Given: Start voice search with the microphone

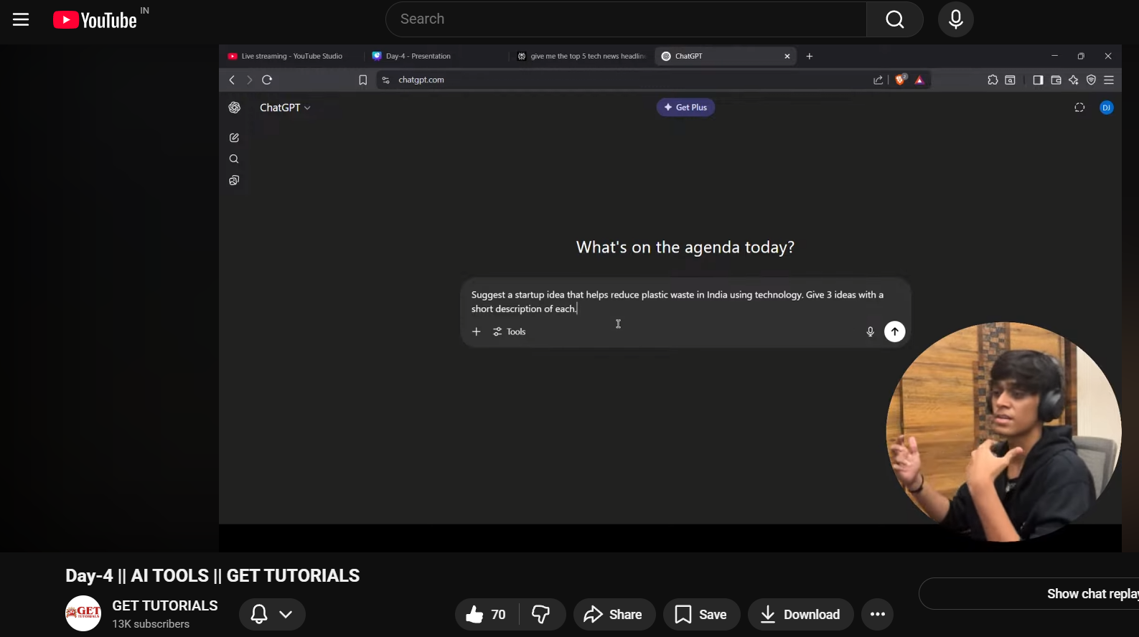Looking at the screenshot, I should (956, 19).
